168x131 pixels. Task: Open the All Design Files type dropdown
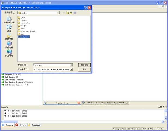coord(71,69)
